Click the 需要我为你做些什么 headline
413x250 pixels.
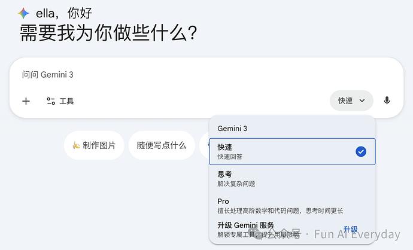pos(108,33)
